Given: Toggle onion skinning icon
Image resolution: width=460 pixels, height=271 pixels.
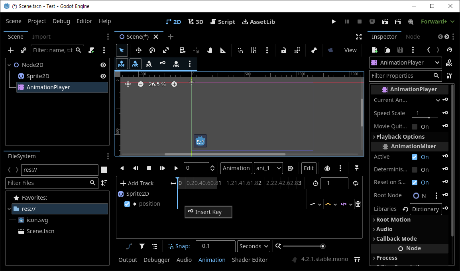Looking at the screenshot, I should pos(327,168).
